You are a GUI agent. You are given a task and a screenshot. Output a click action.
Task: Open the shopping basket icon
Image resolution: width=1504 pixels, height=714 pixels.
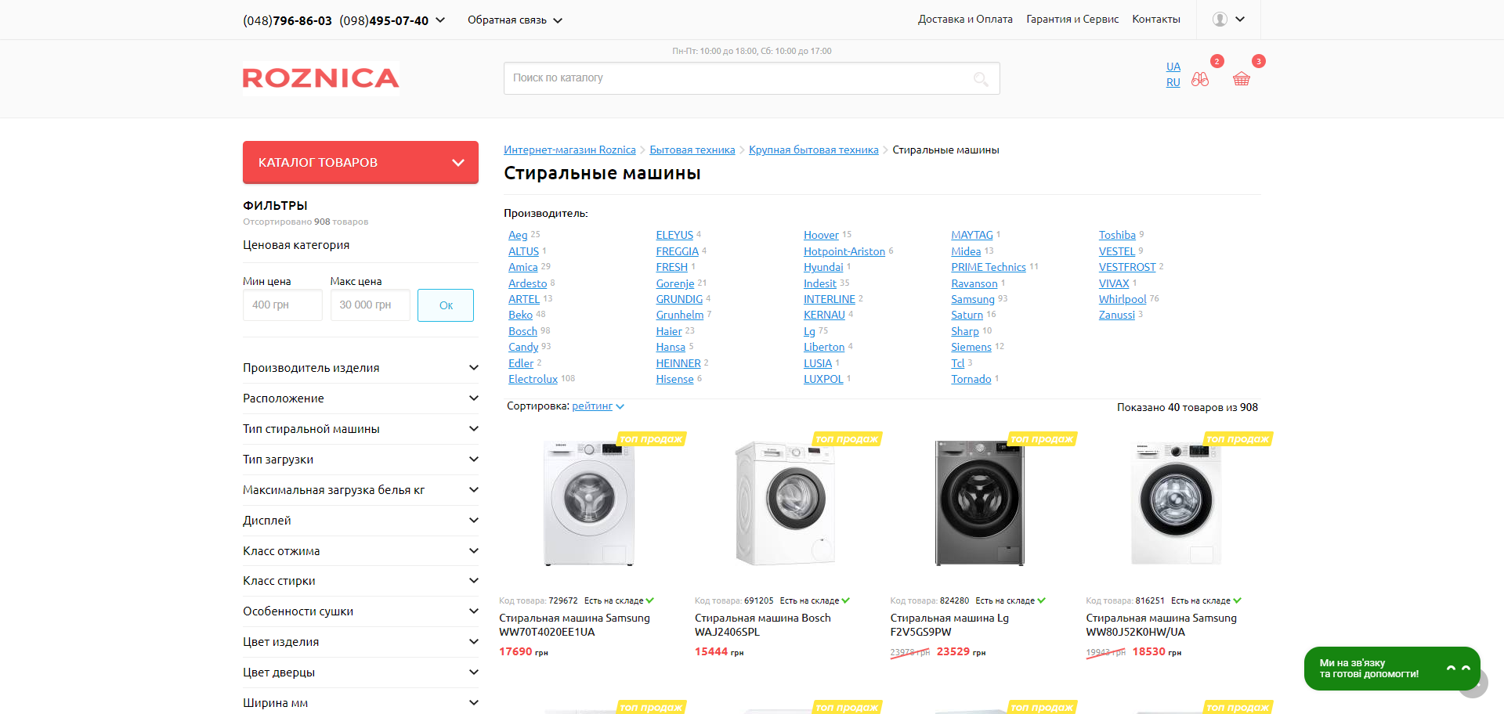[x=1242, y=79]
